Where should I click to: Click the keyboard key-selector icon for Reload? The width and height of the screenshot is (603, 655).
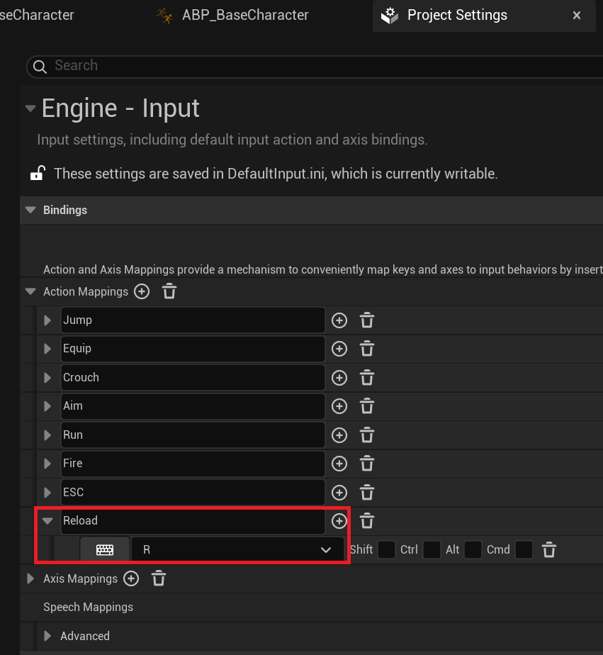(x=105, y=549)
